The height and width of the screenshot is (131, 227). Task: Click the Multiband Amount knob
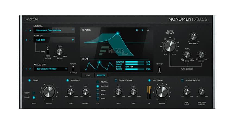[162, 92]
